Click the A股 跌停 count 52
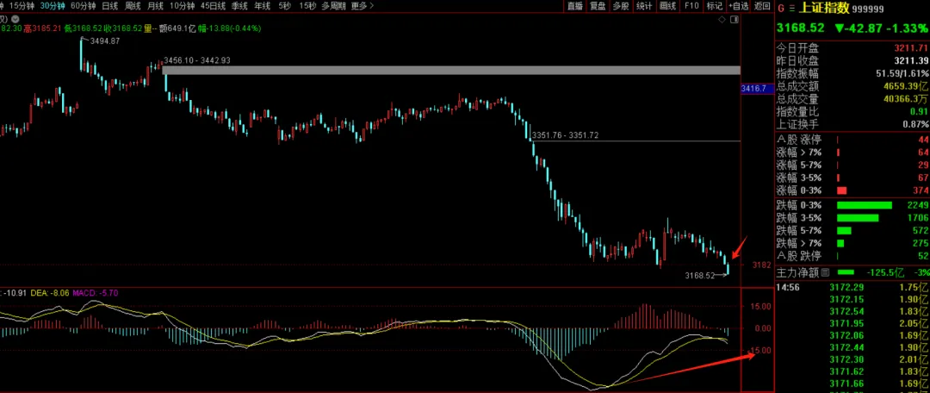The image size is (930, 393). 922,256
